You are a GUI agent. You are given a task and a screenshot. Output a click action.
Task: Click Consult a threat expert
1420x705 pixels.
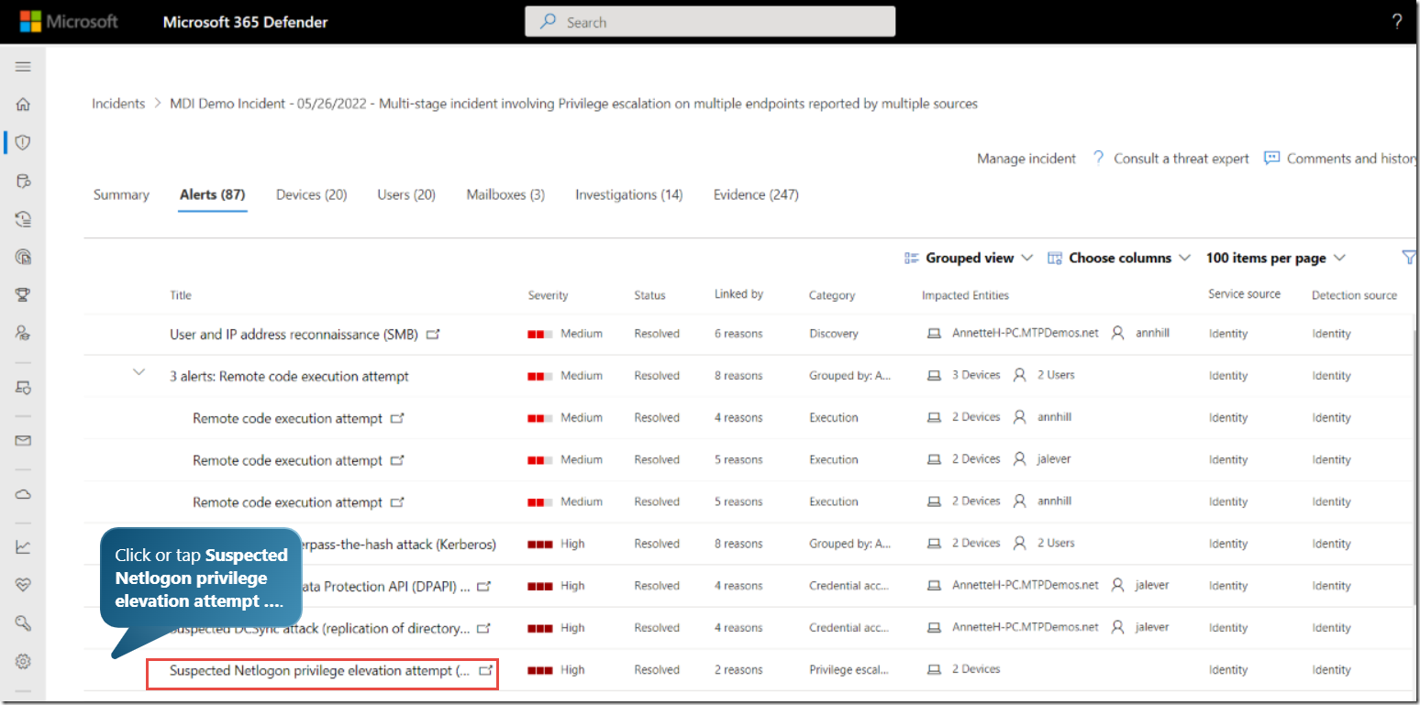[1171, 159]
